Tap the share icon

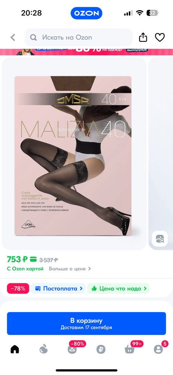tap(143, 37)
